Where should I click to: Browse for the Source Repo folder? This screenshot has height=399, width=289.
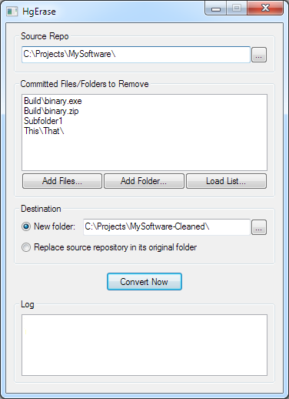point(259,55)
